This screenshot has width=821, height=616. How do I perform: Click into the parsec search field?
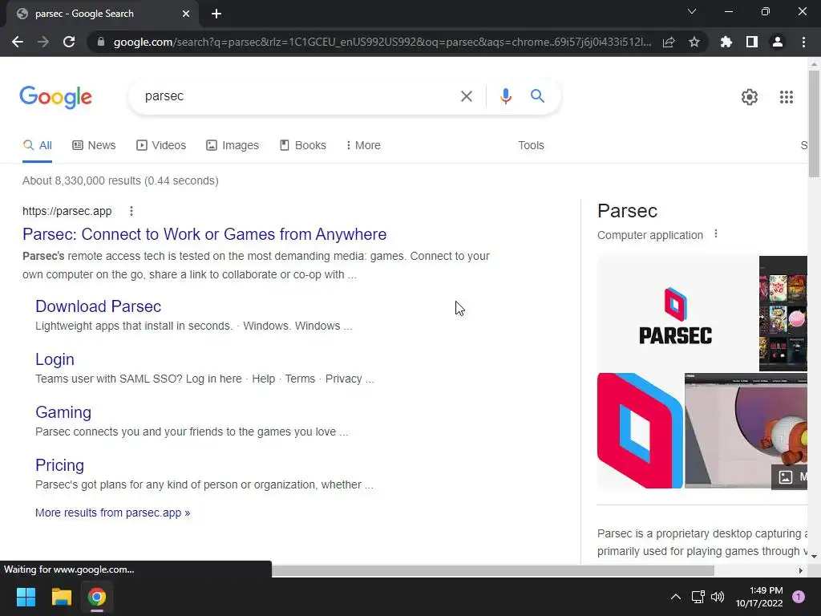298,96
